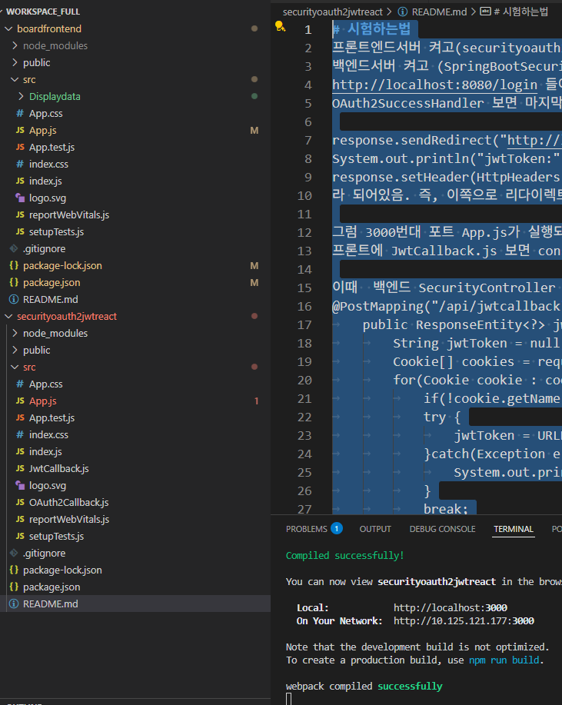Expand public folder under securityoauth2jwtreact
The image size is (562, 705).
click(15, 351)
